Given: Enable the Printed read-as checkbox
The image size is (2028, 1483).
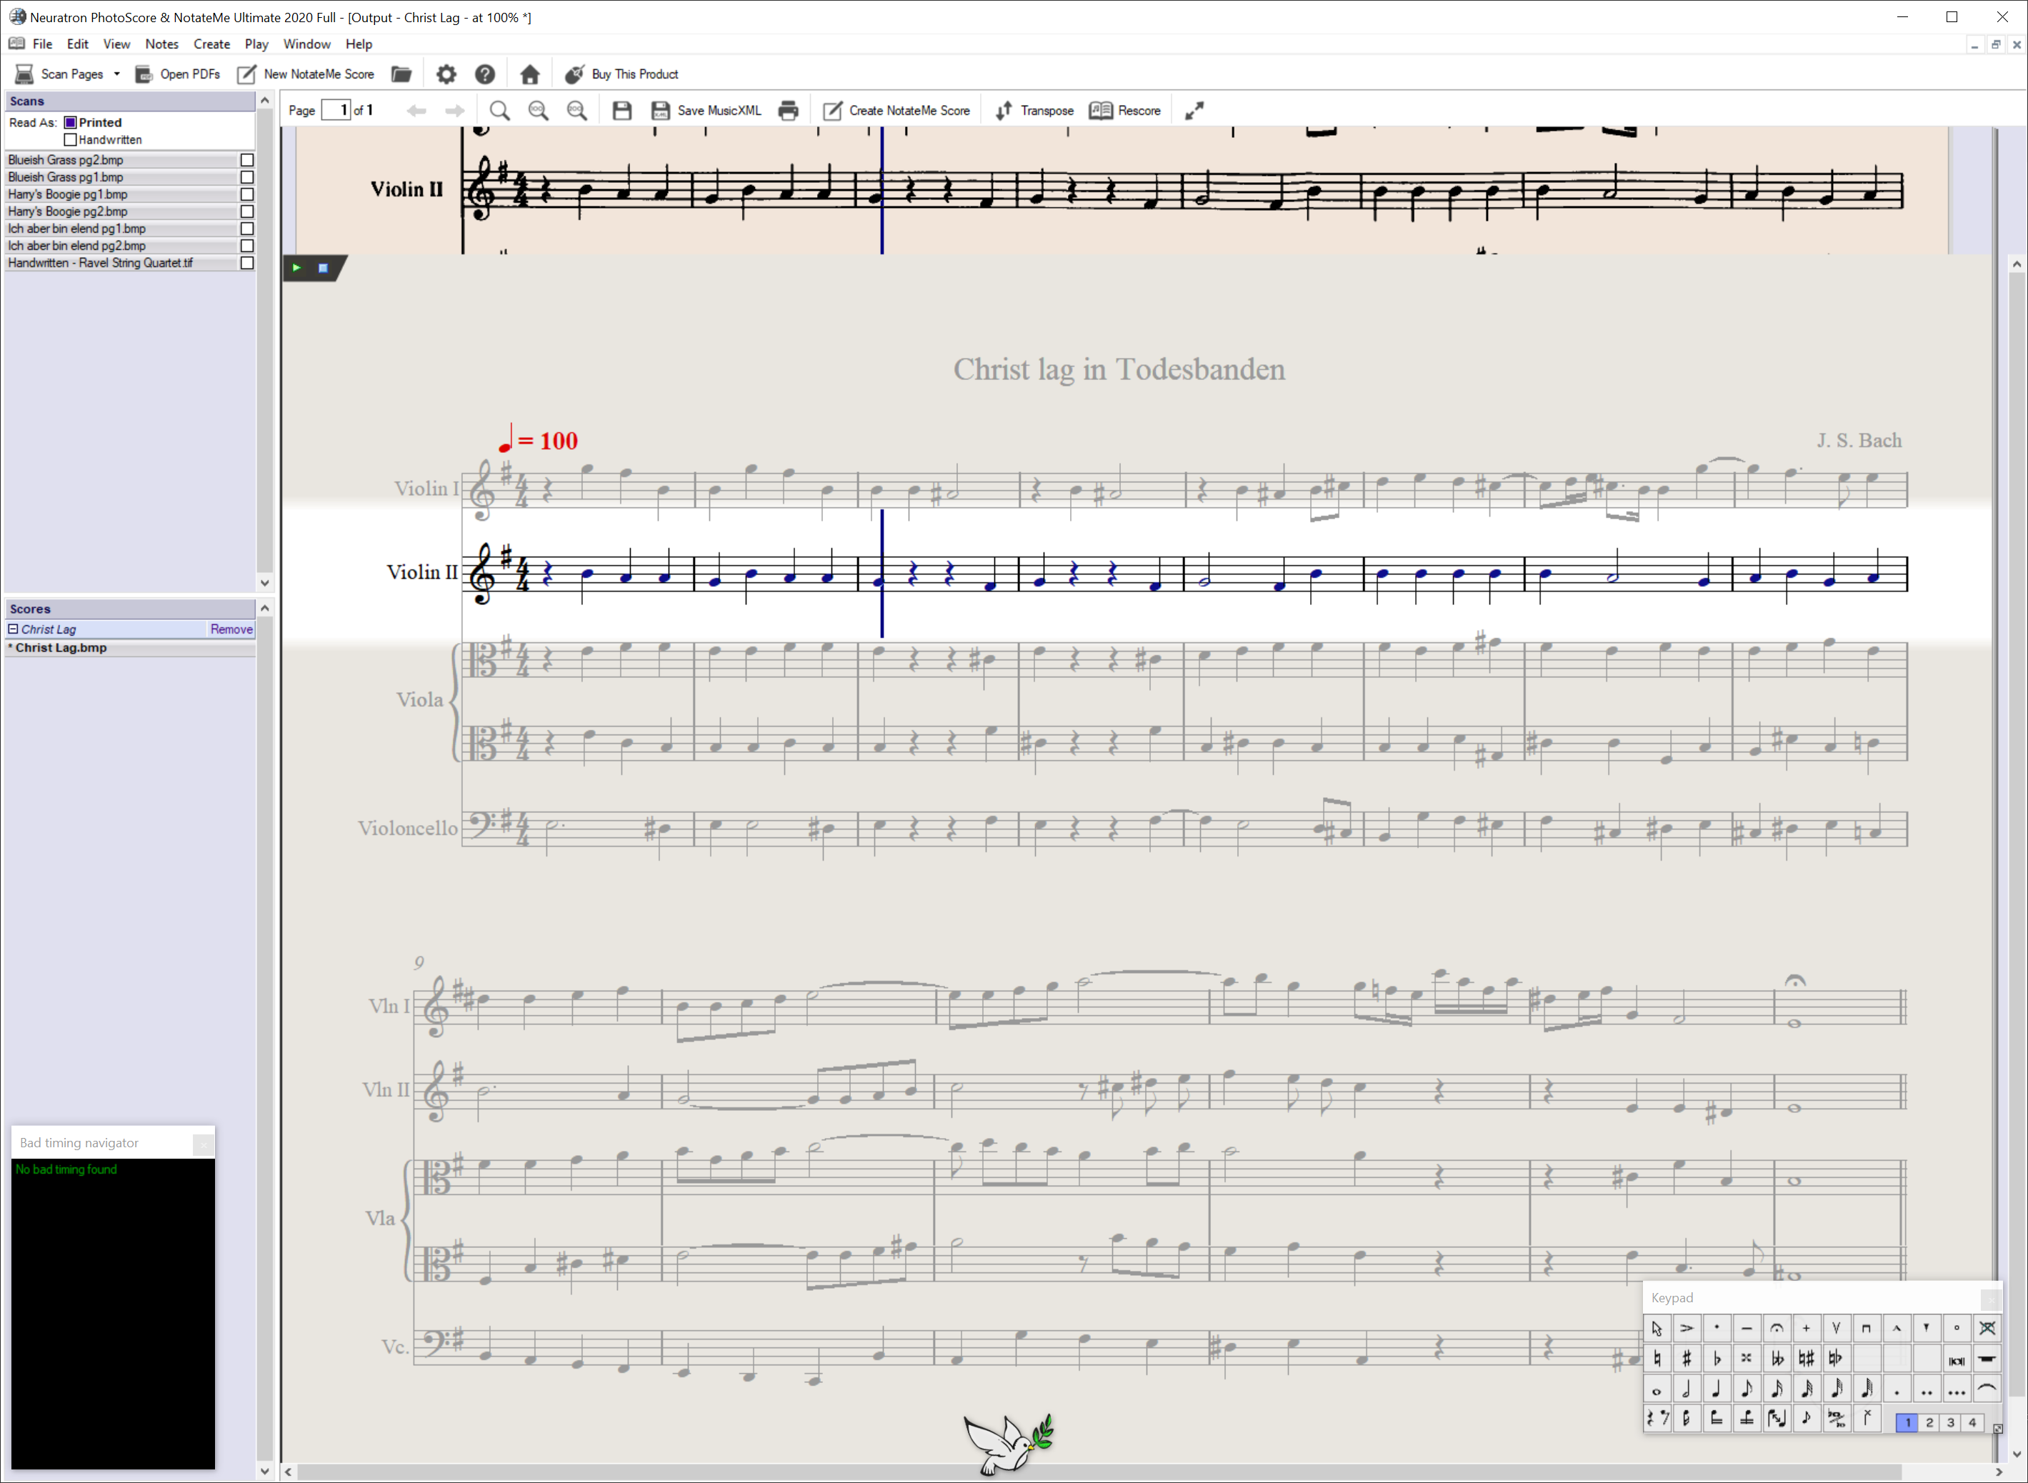Looking at the screenshot, I should pos(70,122).
